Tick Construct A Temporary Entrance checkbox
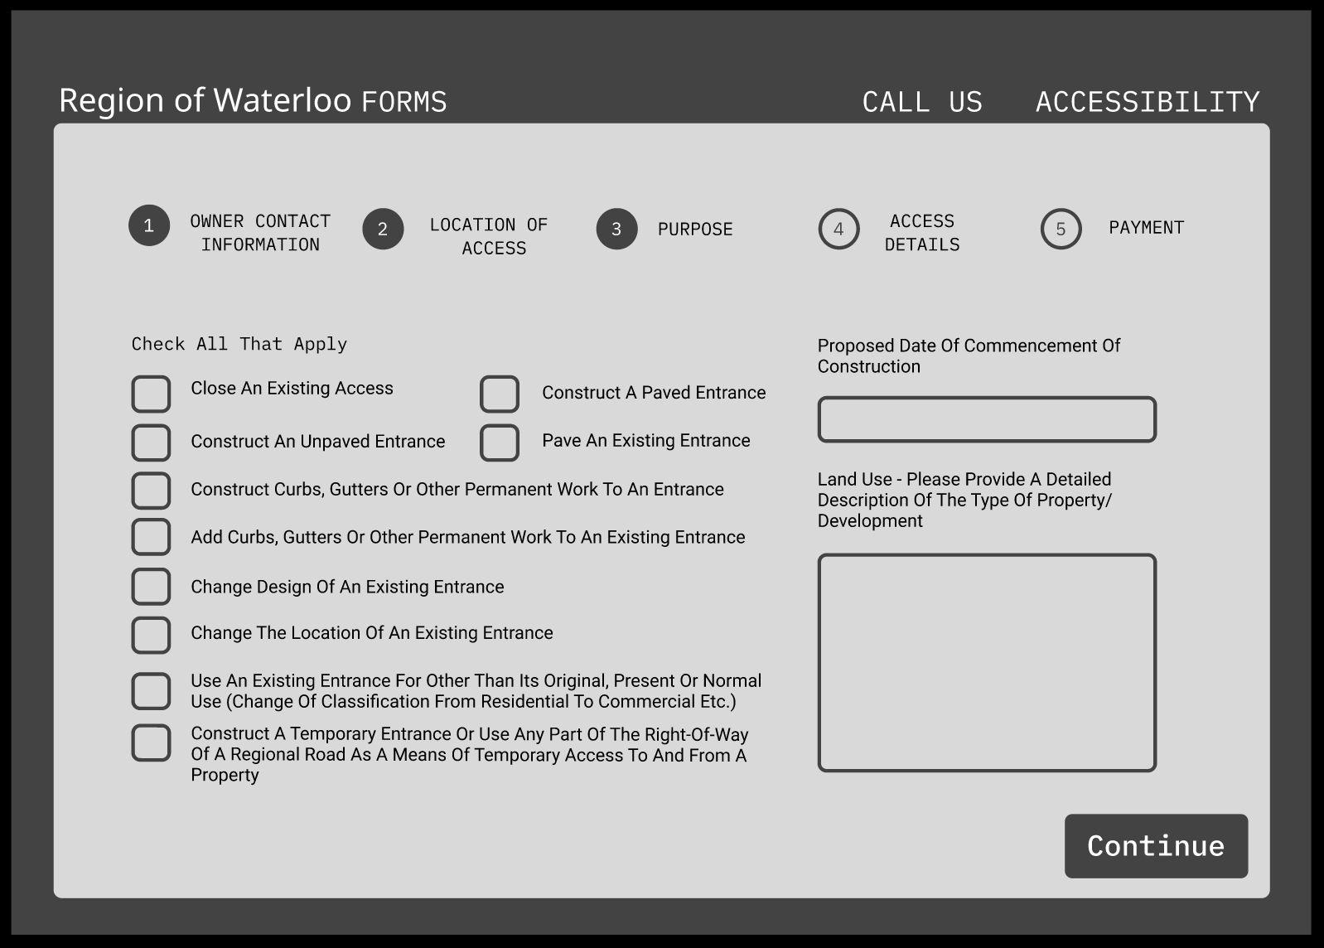This screenshot has height=948, width=1324. (151, 743)
